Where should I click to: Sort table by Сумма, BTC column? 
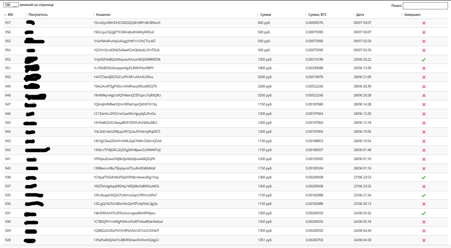point(317,15)
